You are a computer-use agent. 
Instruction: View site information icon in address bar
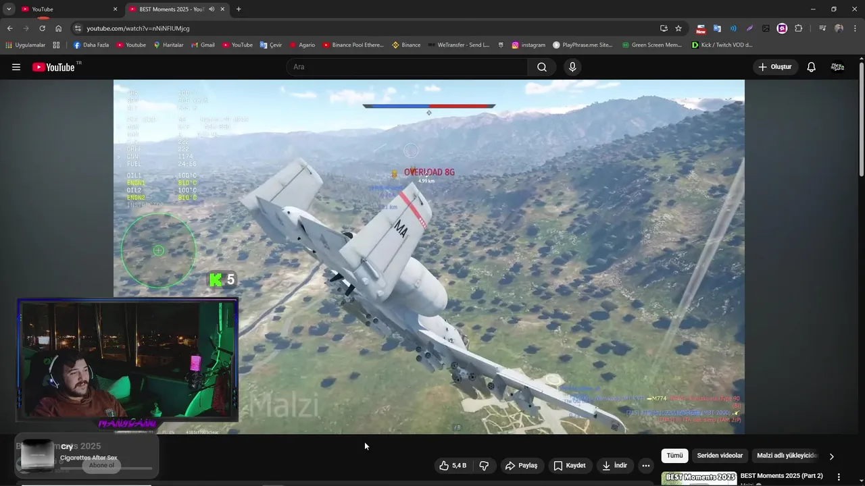[78, 28]
